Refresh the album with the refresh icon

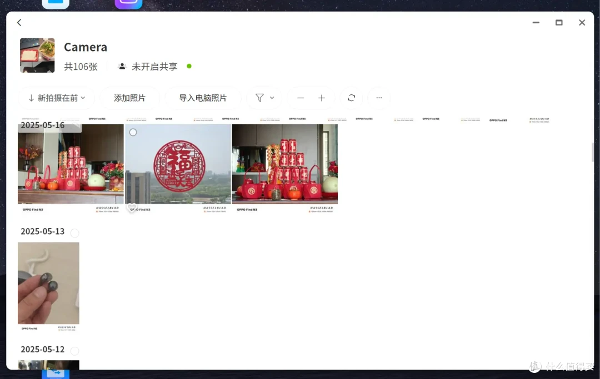tap(351, 98)
